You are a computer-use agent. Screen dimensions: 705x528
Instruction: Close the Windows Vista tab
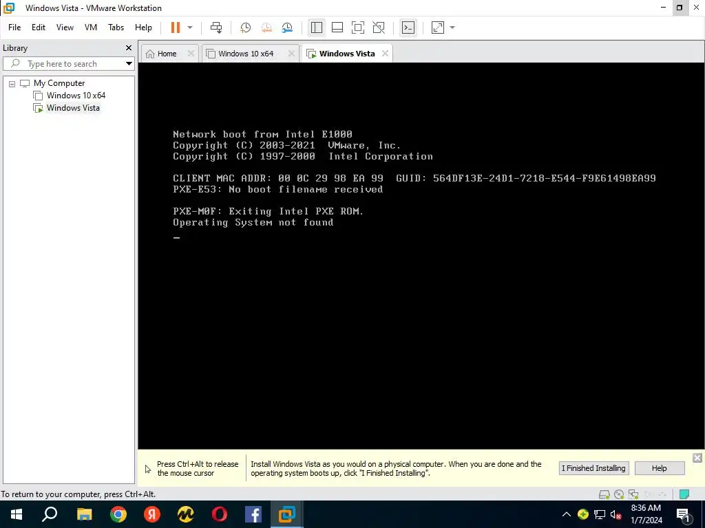[x=385, y=54]
